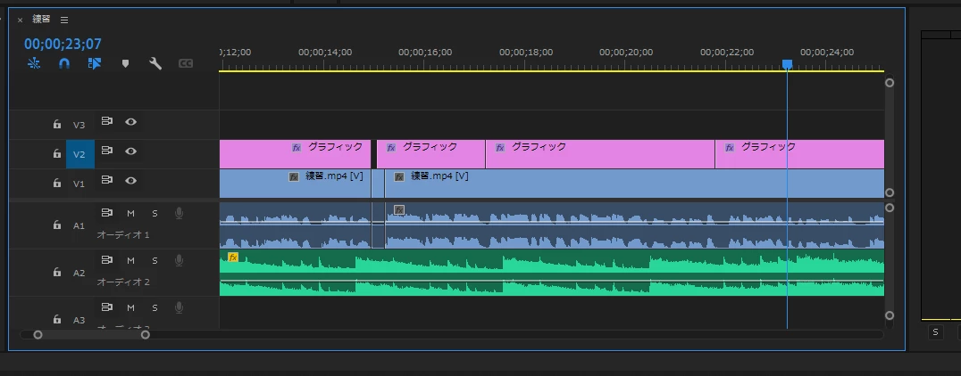961x376 pixels.
Task: Toggle sync lock on V1 track
Action: [106, 180]
